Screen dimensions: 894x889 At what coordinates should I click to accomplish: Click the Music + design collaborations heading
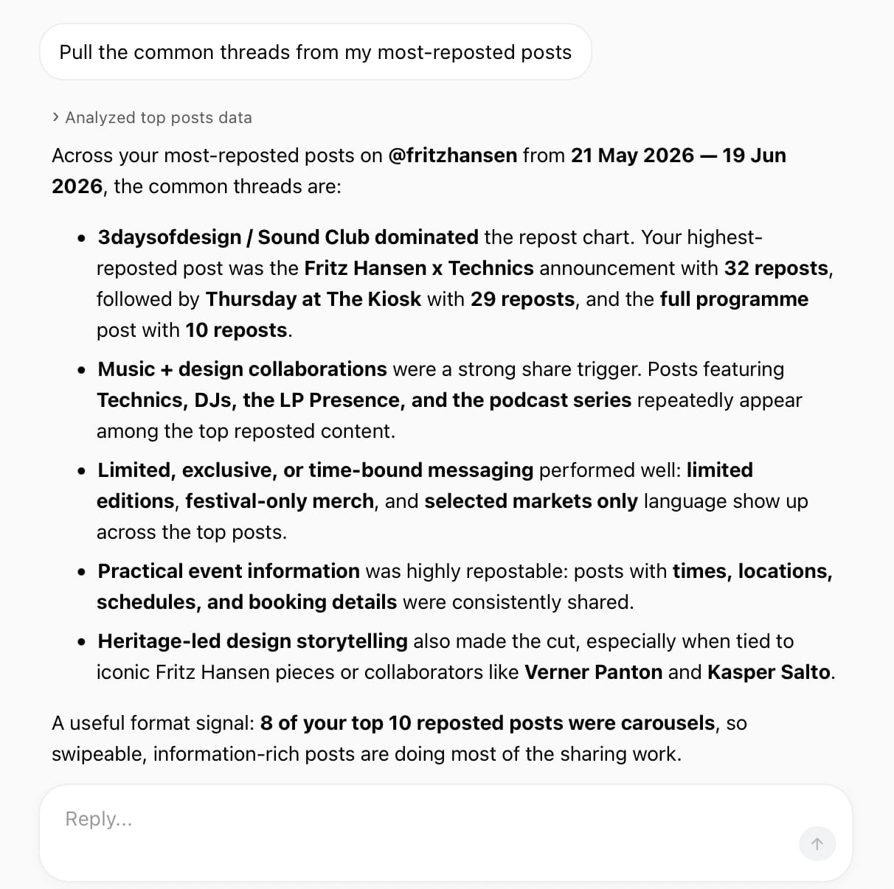[242, 369]
